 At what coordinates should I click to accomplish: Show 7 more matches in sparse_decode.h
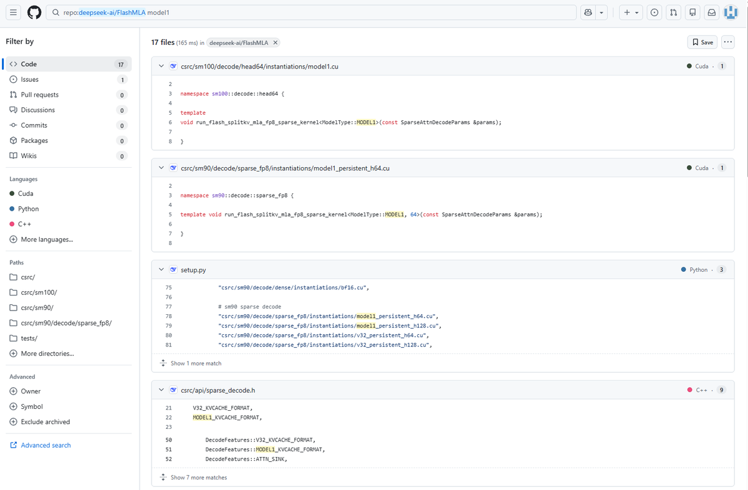(x=198, y=478)
